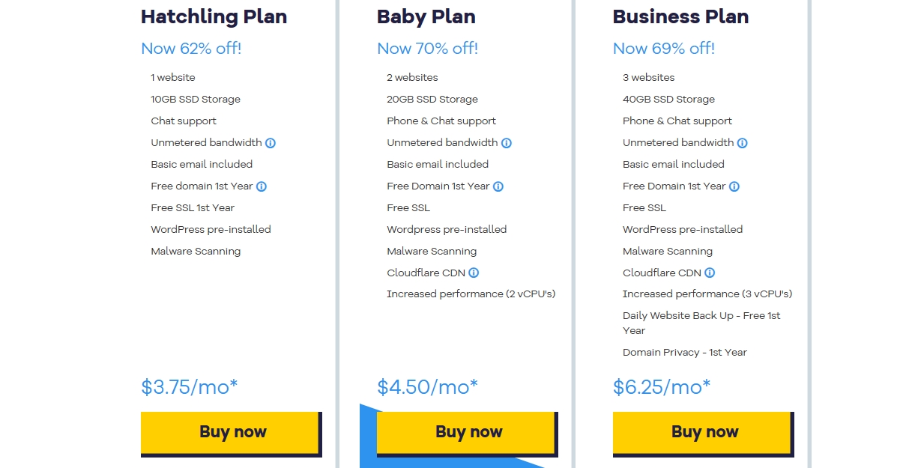Show Cloudflare CDN info in Baby Plan
This screenshot has height=468, width=906.
[474, 273]
